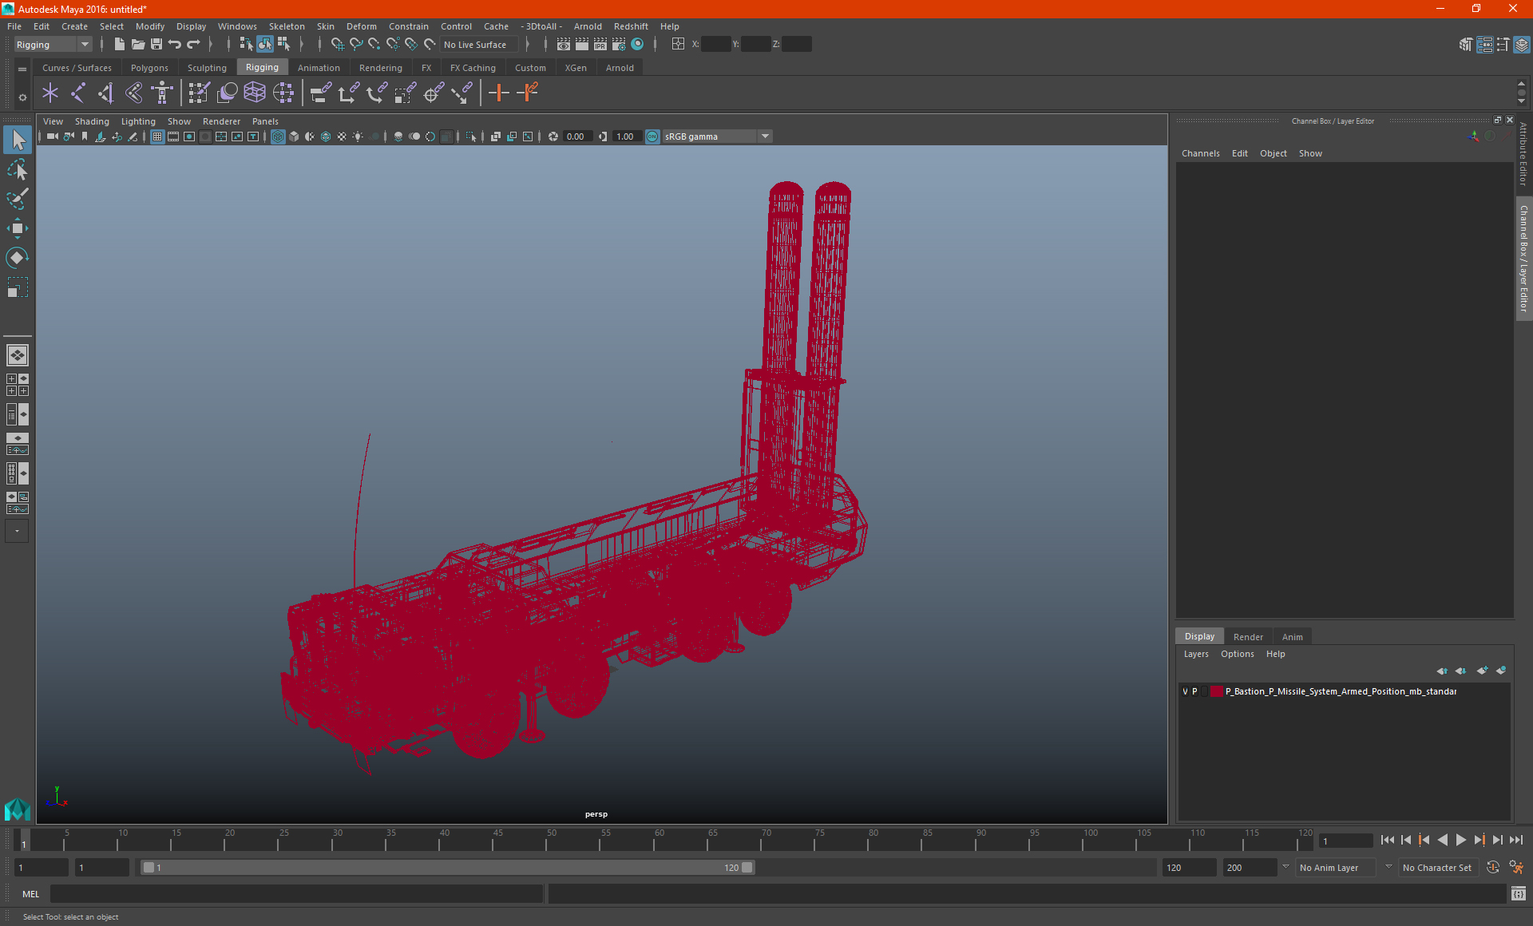The height and width of the screenshot is (926, 1533).
Task: Expand the sRGB gamma dropdown
Action: tap(765, 137)
